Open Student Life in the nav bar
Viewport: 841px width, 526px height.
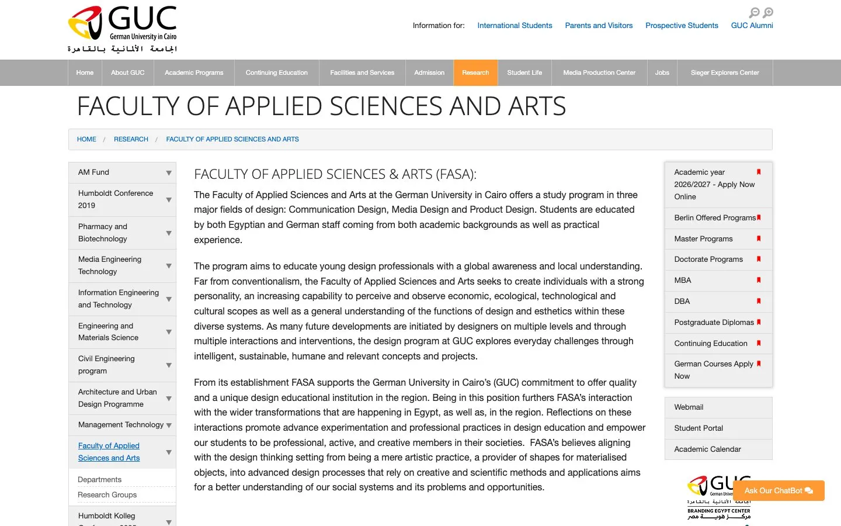tap(524, 72)
